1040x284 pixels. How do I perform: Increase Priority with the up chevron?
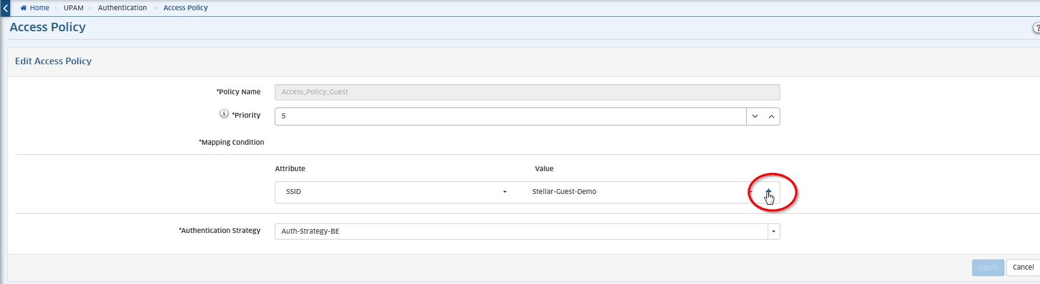pos(771,116)
